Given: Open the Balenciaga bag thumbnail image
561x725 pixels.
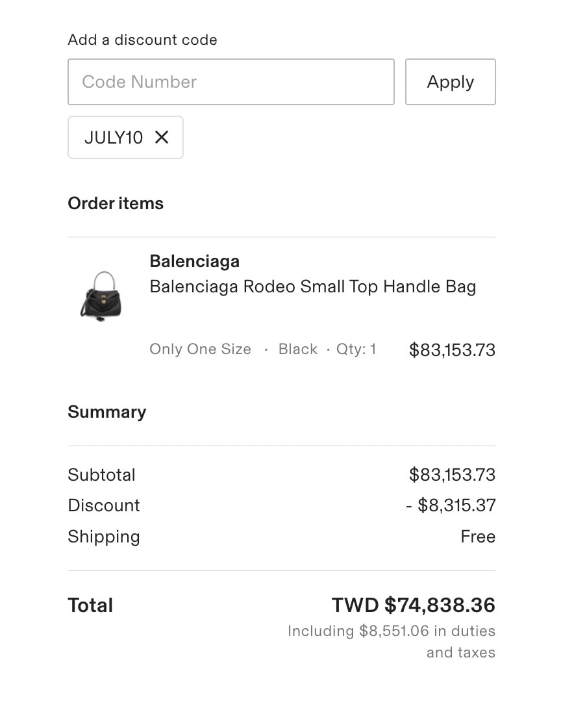Looking at the screenshot, I should click(101, 296).
